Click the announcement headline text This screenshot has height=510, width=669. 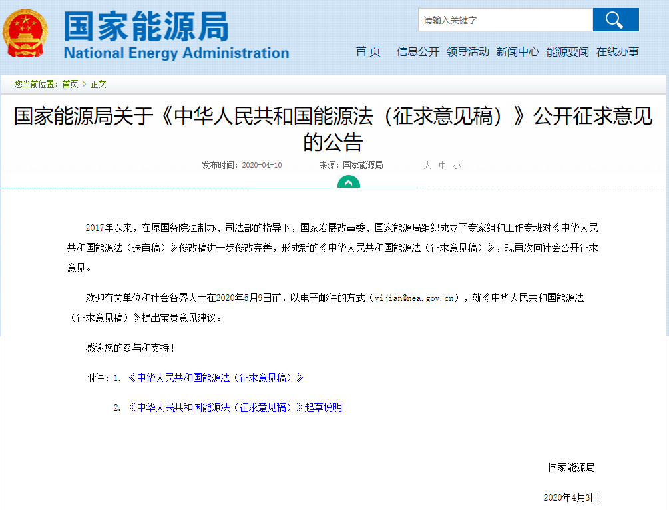[334, 128]
